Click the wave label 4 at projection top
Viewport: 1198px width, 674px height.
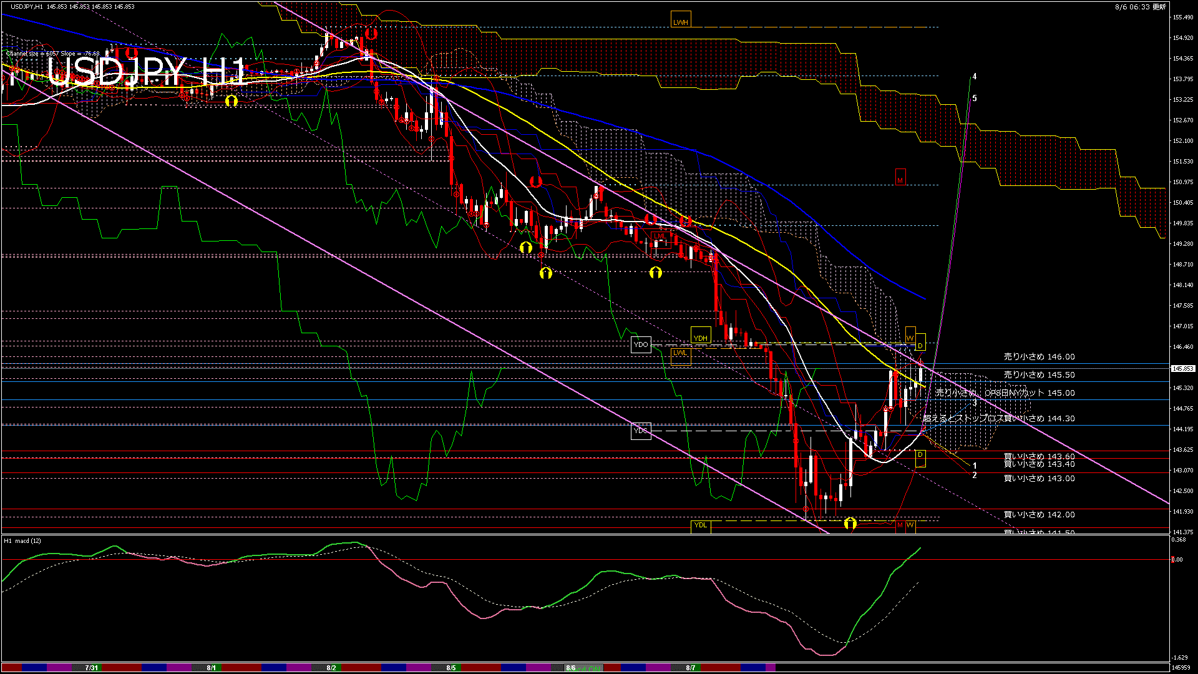(975, 77)
